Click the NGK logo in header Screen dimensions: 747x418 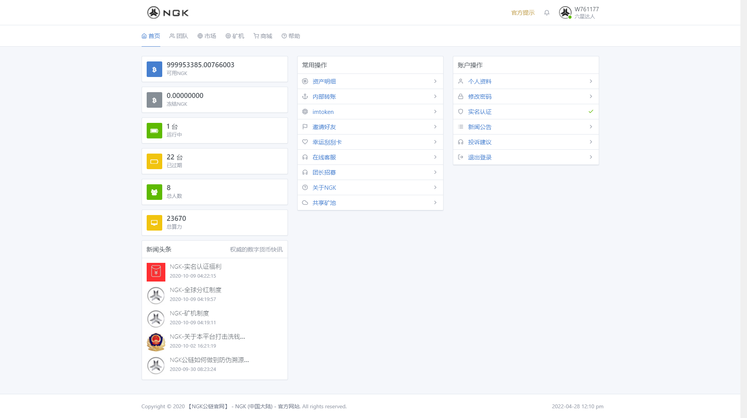[168, 12]
